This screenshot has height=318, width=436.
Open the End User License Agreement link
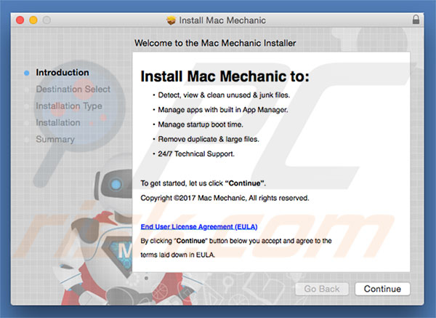(x=199, y=226)
